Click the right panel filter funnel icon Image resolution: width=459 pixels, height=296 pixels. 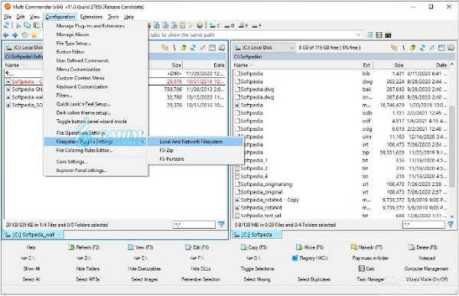(451, 225)
